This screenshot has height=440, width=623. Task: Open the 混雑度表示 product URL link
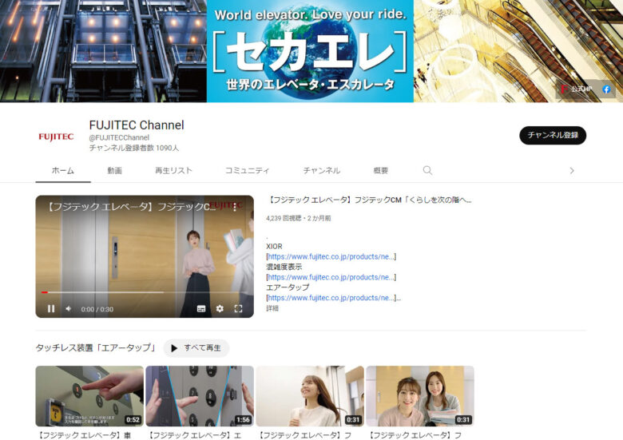[331, 277]
